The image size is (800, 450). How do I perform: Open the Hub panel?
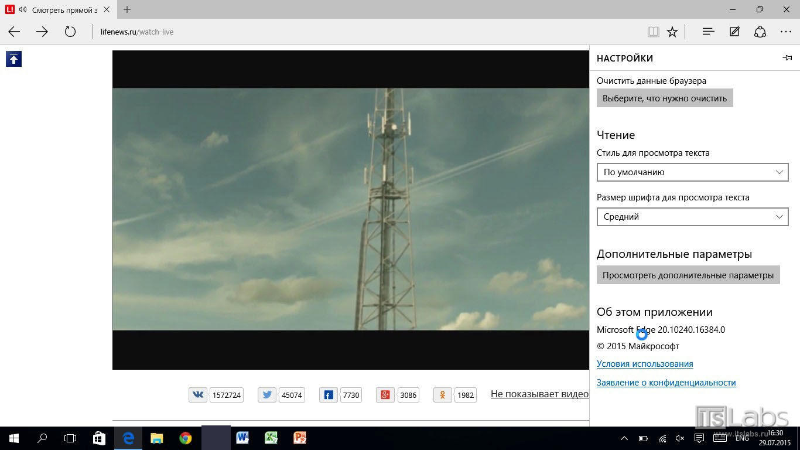708,32
